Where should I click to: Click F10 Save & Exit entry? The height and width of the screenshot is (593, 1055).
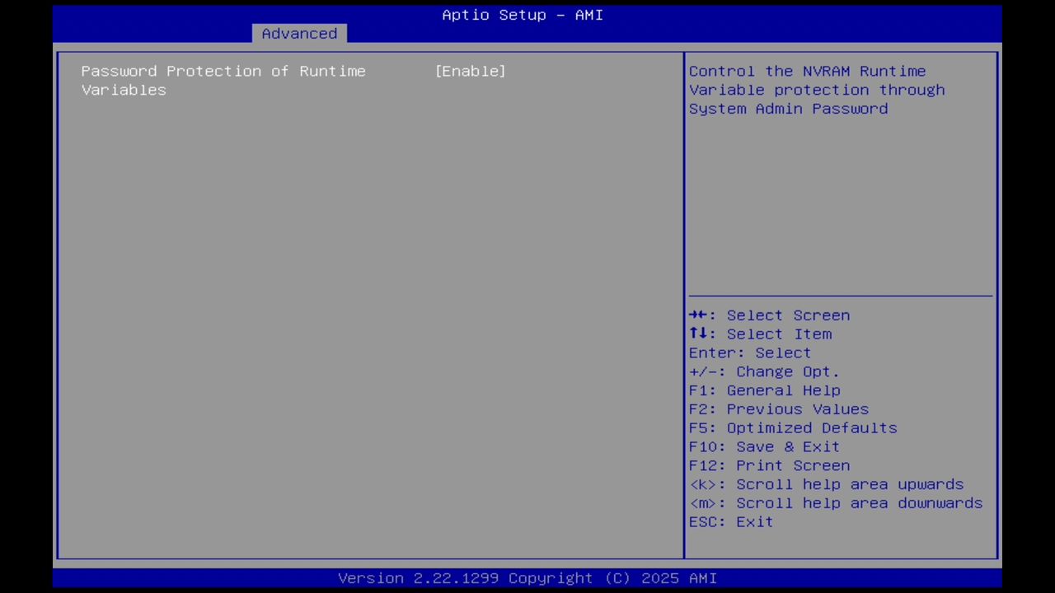(764, 446)
